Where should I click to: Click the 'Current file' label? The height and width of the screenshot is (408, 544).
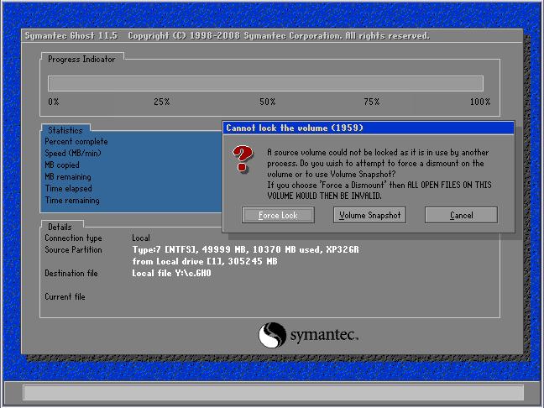[x=65, y=296]
